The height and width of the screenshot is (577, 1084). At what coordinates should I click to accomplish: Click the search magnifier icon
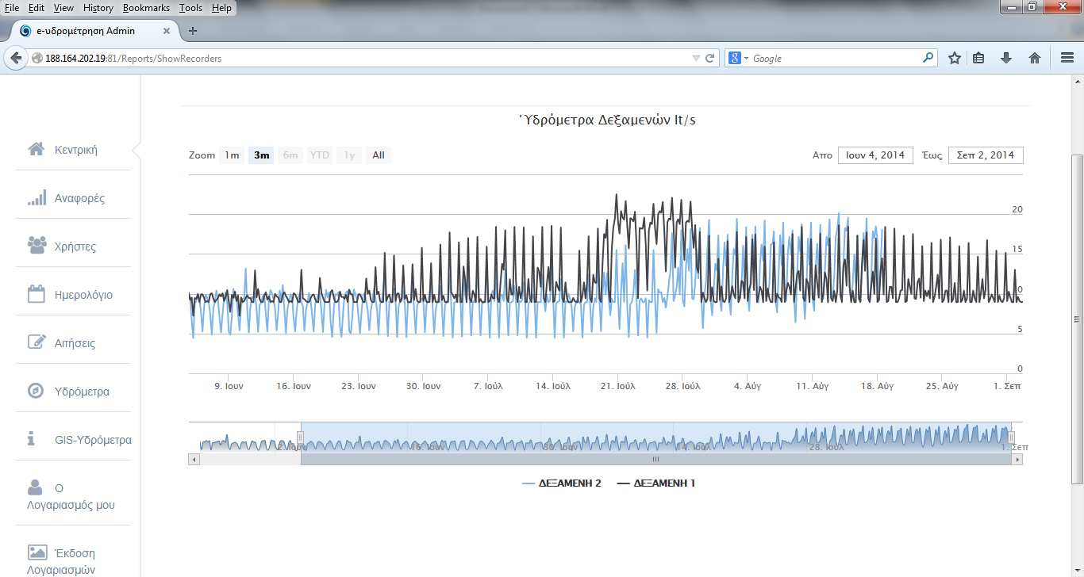pyautogui.click(x=928, y=58)
